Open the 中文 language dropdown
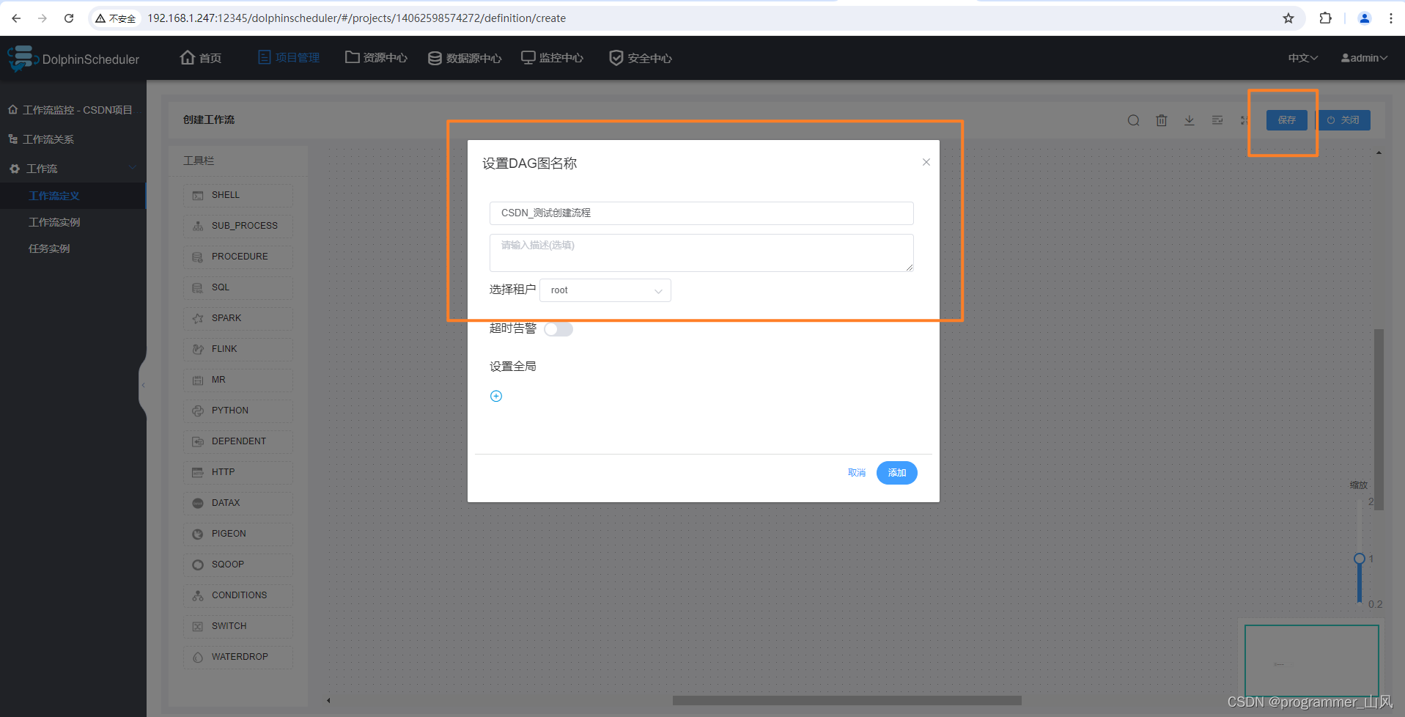The image size is (1405, 717). tap(1303, 58)
